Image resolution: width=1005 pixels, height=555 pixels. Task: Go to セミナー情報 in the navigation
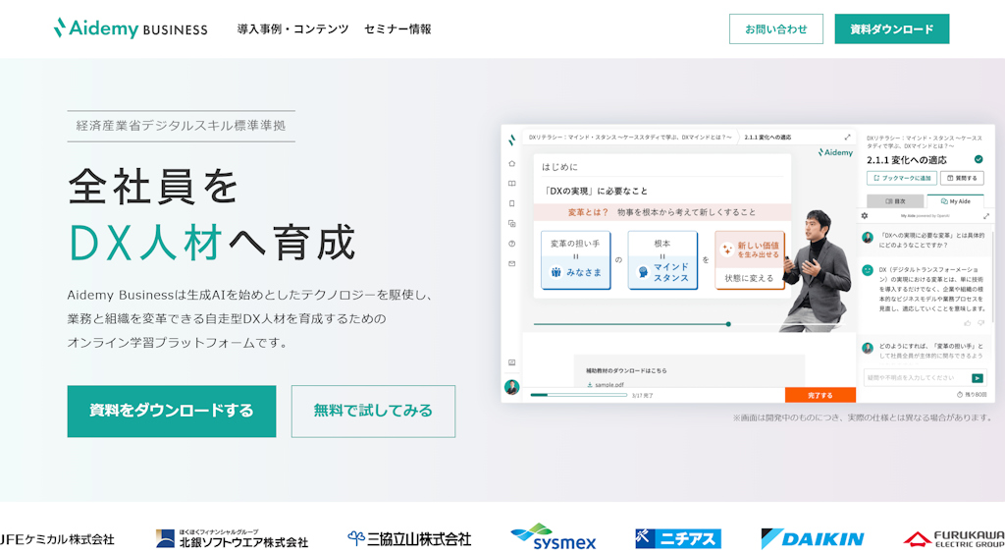pyautogui.click(x=397, y=29)
